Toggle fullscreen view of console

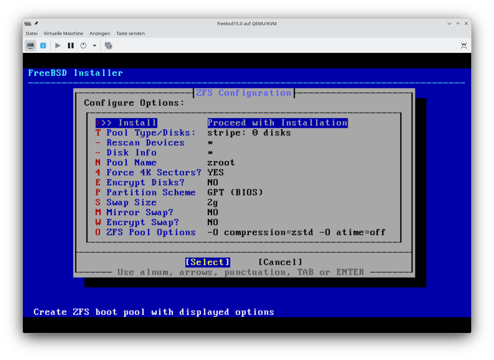click(464, 46)
